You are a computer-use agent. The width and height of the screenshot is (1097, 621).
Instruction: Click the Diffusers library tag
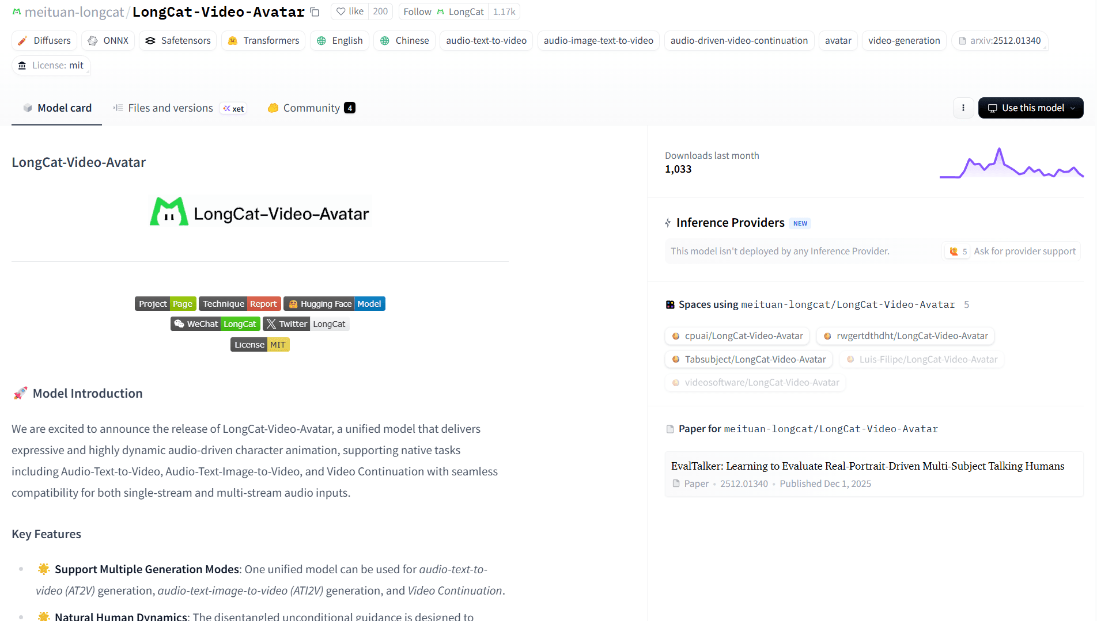(44, 40)
